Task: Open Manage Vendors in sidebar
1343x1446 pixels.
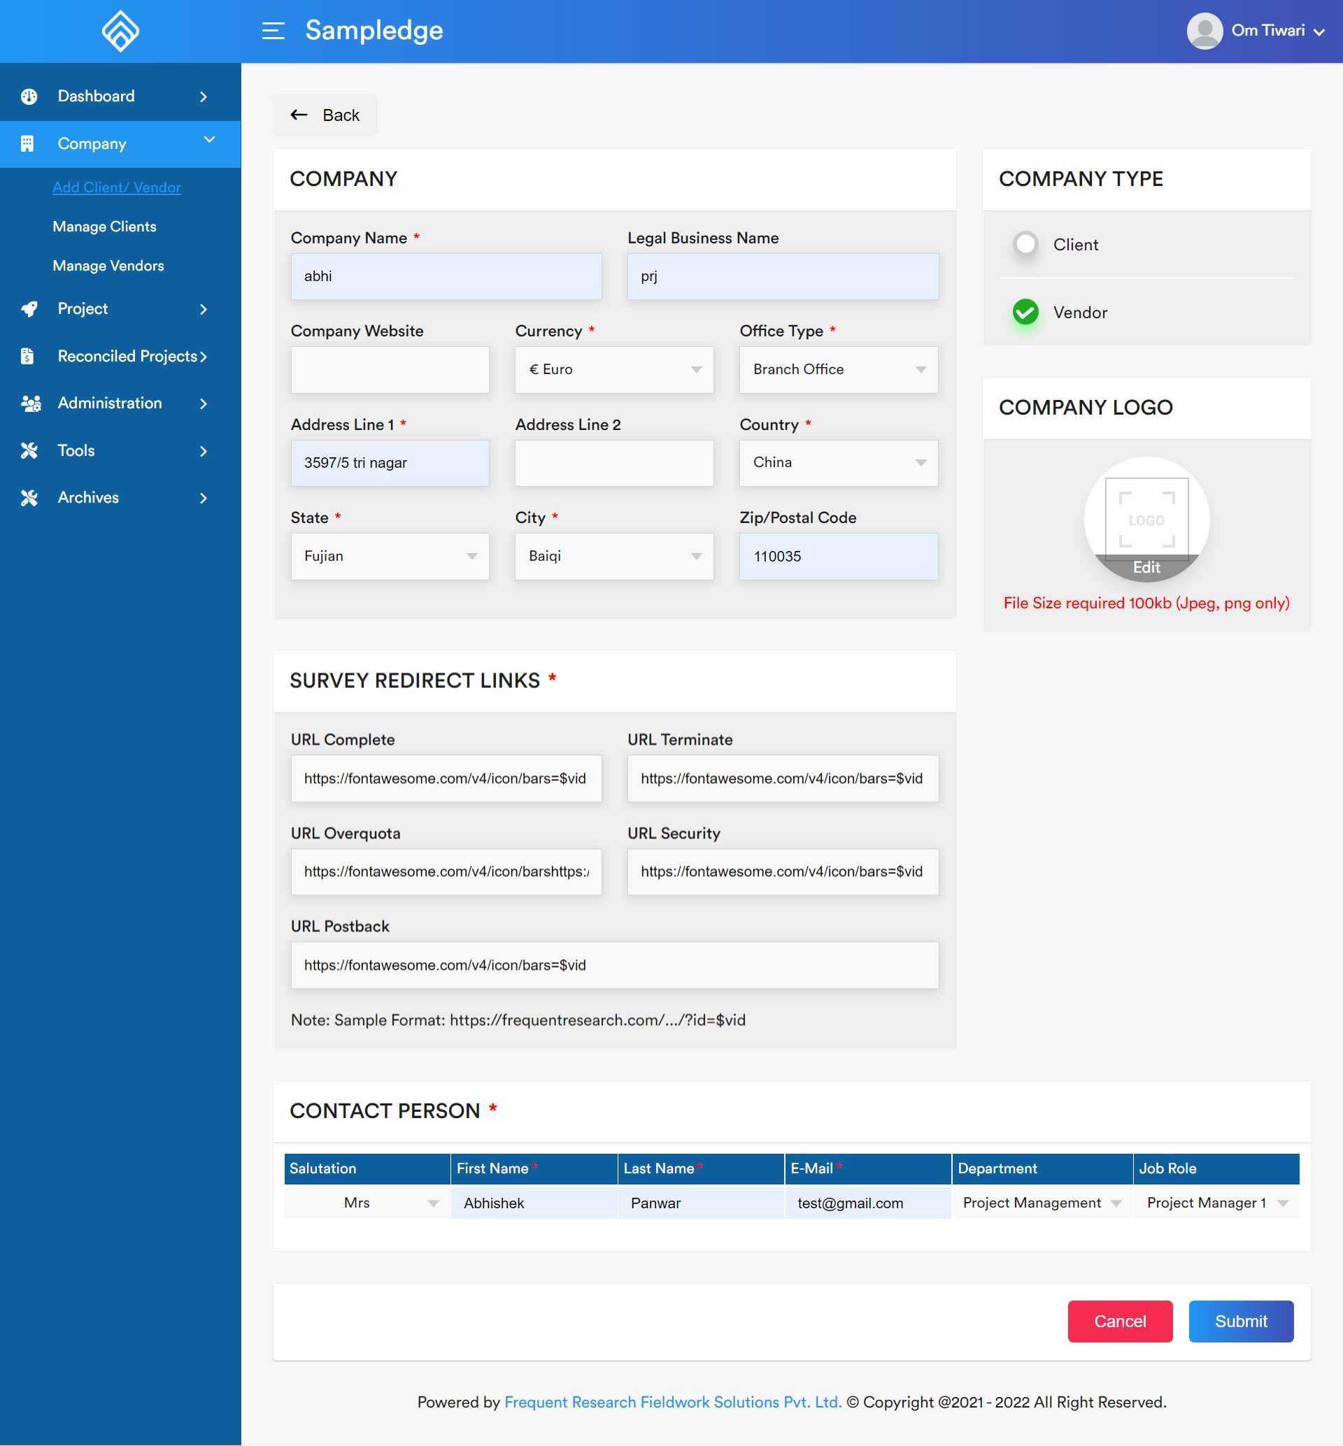Action: [108, 266]
